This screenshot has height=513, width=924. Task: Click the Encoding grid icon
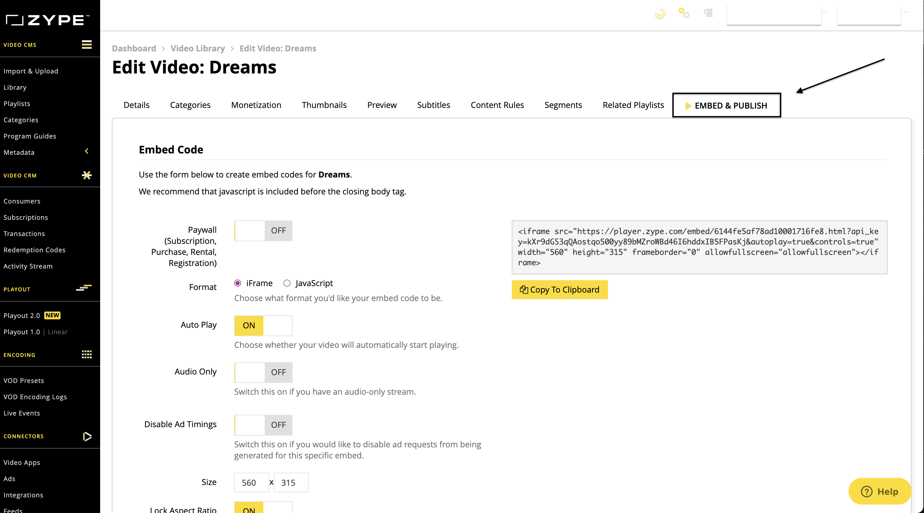click(86, 354)
